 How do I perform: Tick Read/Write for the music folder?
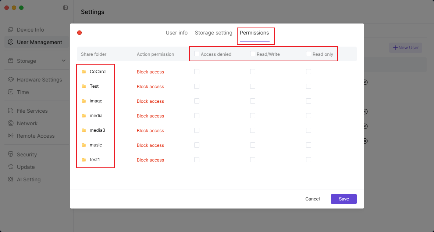253,145
